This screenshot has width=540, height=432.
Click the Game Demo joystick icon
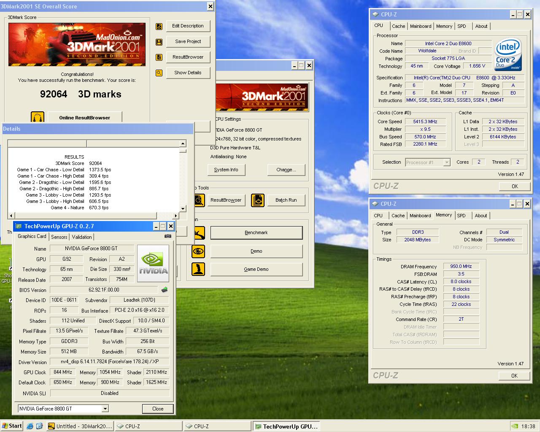coord(198,269)
